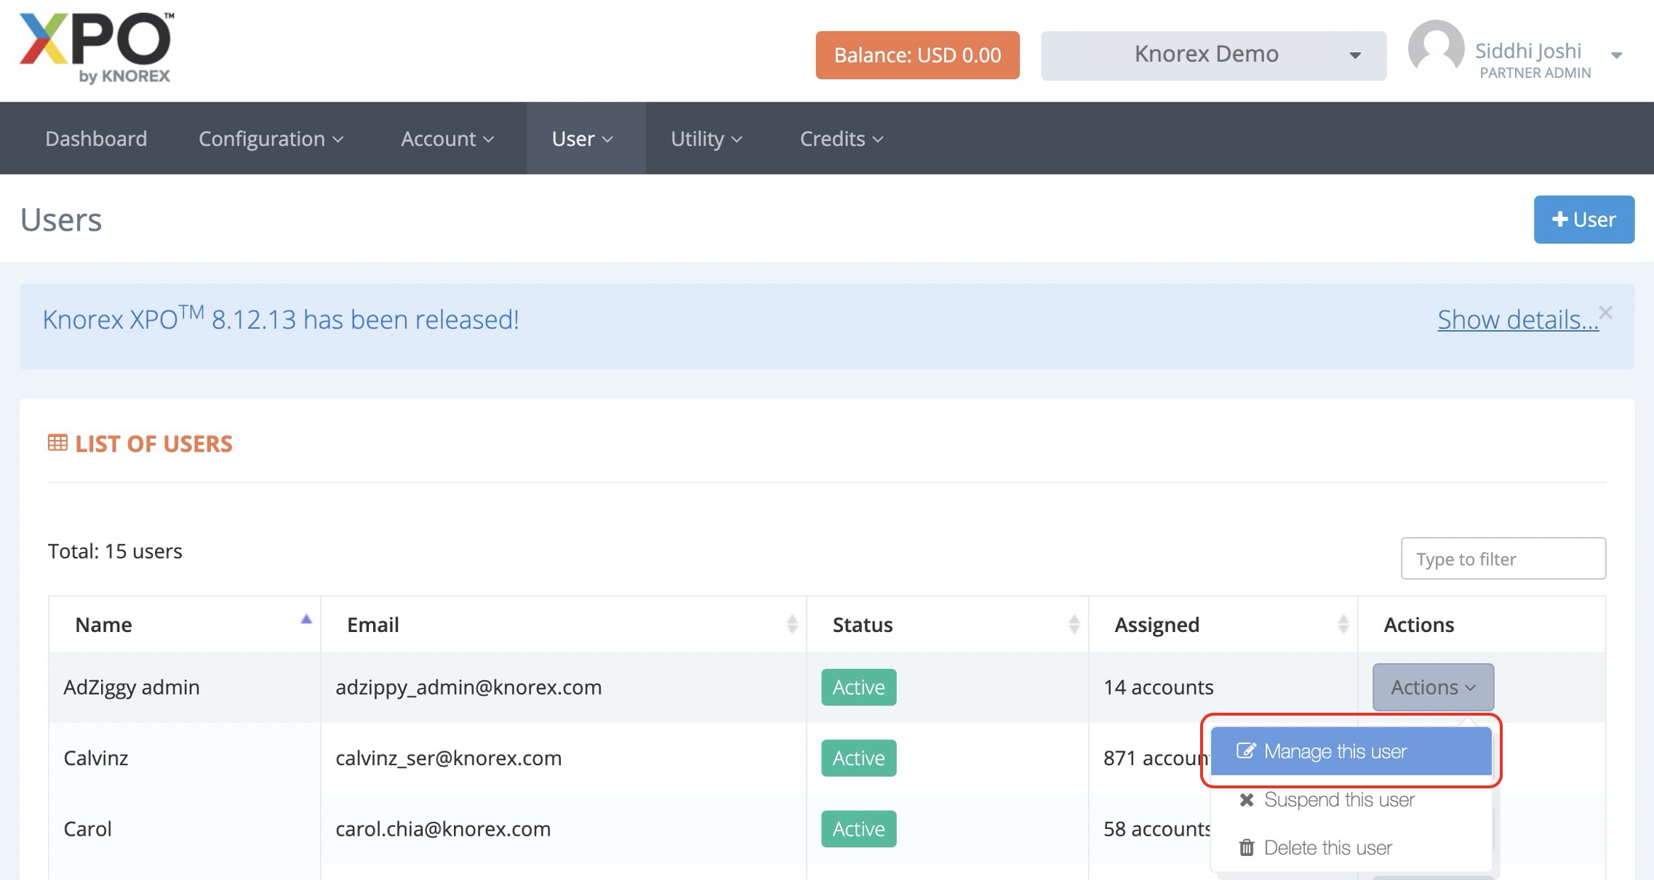
Task: Click the LIST OF USERS heading
Action: pyautogui.click(x=153, y=444)
